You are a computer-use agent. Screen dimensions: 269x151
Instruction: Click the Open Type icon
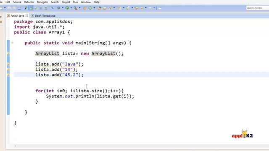pos(99,8)
